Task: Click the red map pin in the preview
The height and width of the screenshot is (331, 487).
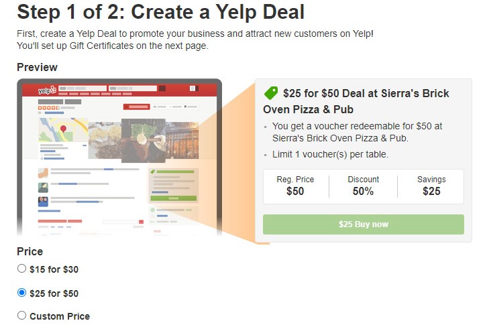Action: [63, 129]
